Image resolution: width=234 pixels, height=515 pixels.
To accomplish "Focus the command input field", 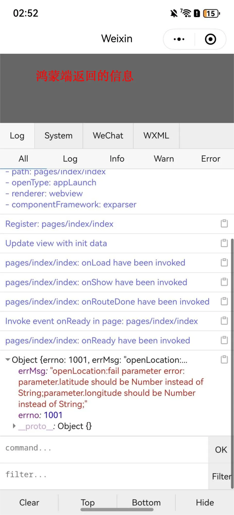I will pyautogui.click(x=103, y=448).
